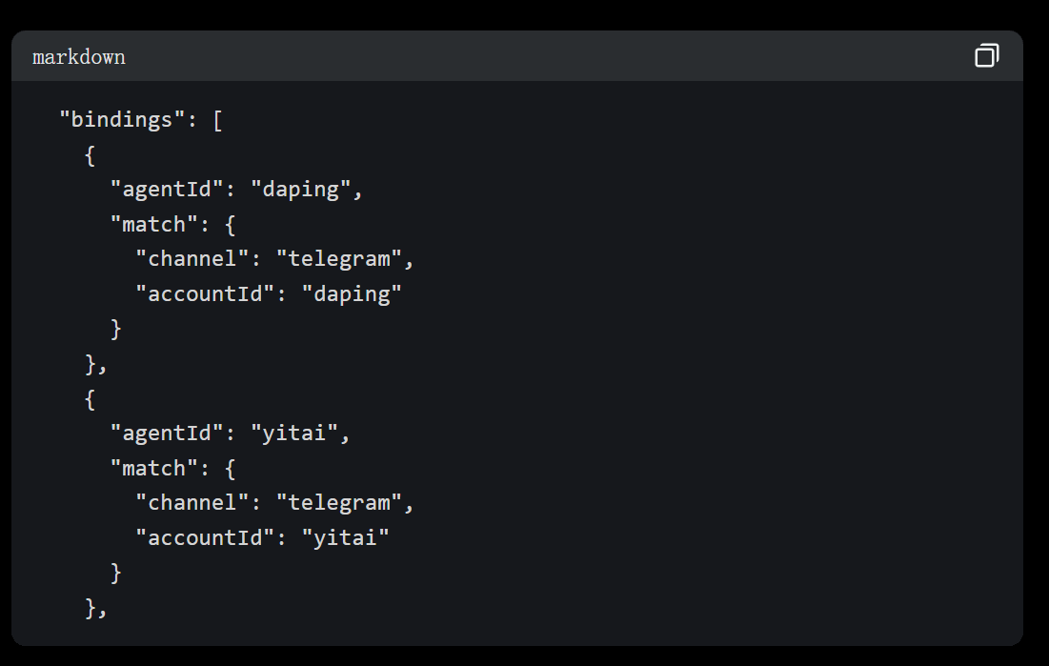Image resolution: width=1049 pixels, height=666 pixels.
Task: Copy the code block using copy icon
Action: (987, 55)
